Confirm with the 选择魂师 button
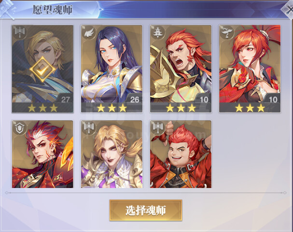Viewport: 293px width, 232px height. click(146, 210)
